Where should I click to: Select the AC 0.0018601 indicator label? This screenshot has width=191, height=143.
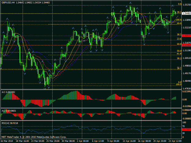(9, 111)
